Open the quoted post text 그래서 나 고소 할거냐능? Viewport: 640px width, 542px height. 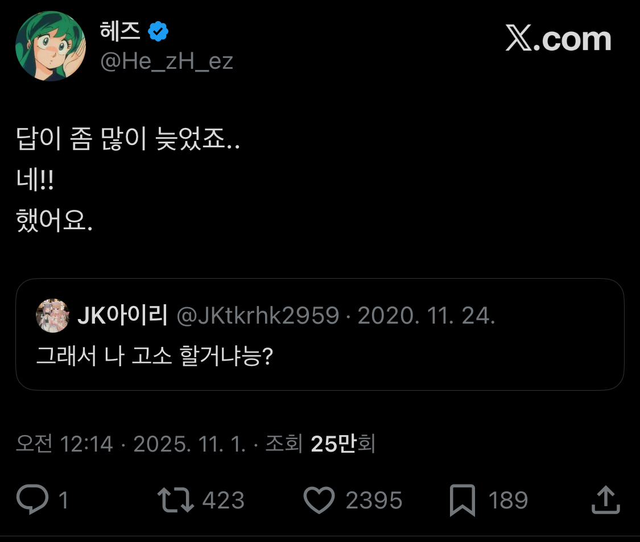coord(155,356)
